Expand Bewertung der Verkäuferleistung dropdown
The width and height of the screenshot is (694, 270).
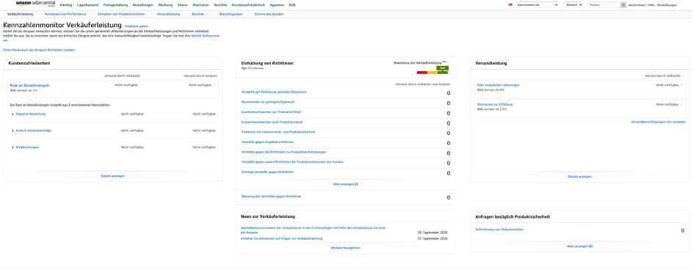pos(422,63)
